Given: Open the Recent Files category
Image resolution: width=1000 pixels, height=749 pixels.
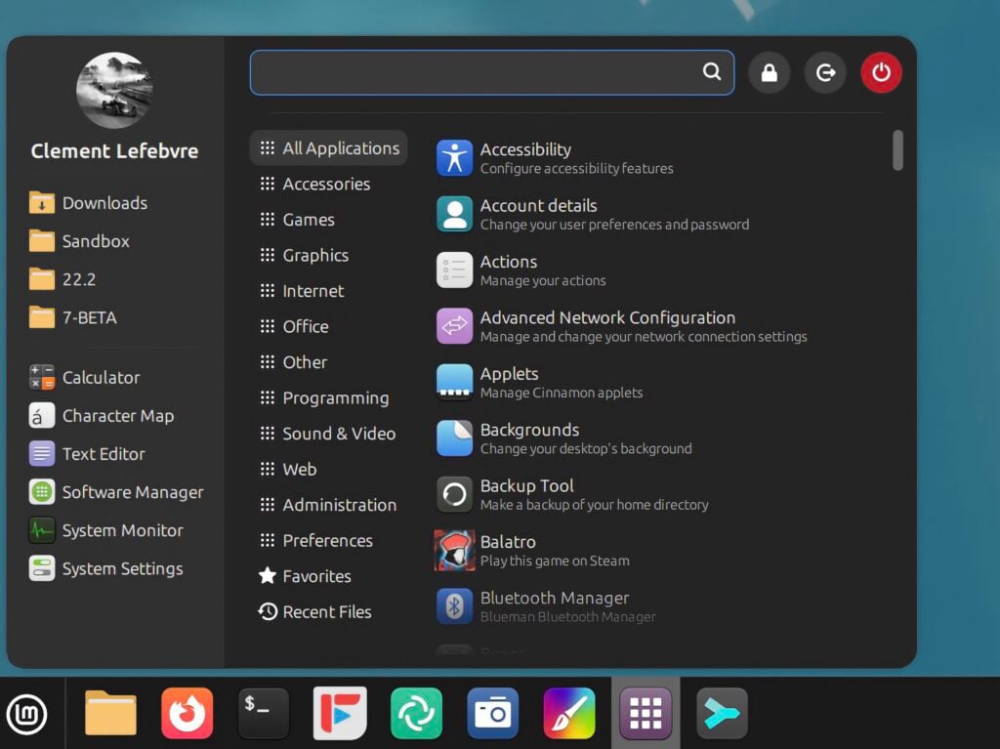Looking at the screenshot, I should (326, 612).
